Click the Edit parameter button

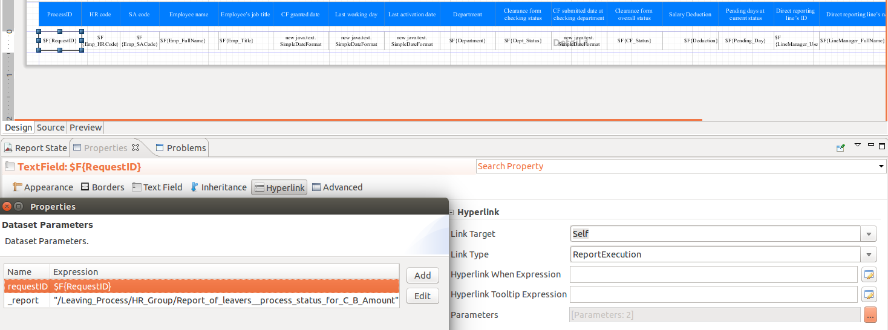pyautogui.click(x=423, y=296)
